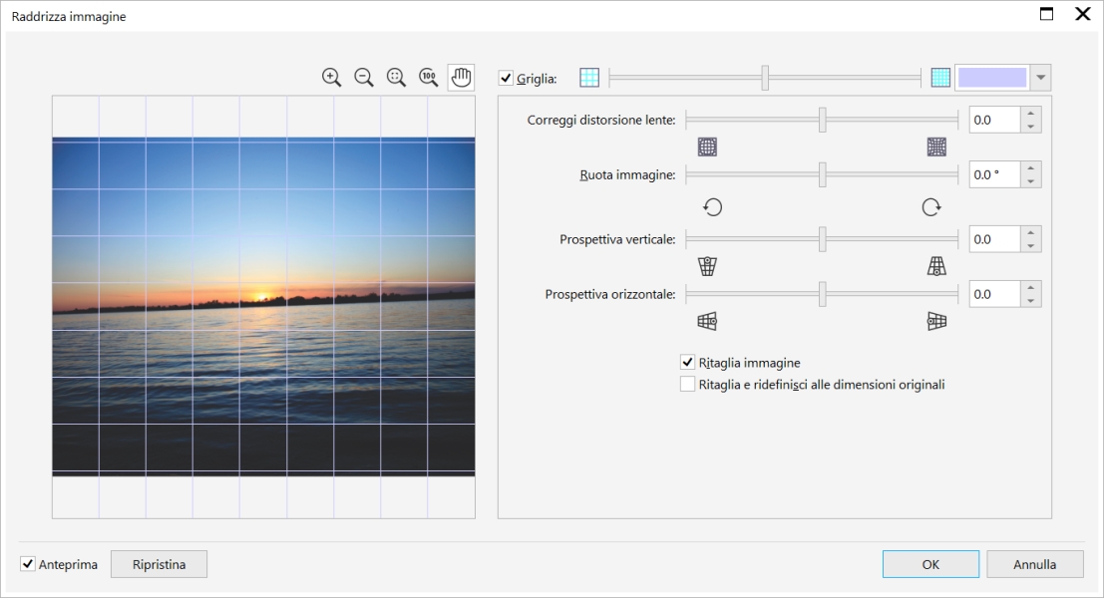Set preview zoom to 100% icon

pyautogui.click(x=429, y=77)
